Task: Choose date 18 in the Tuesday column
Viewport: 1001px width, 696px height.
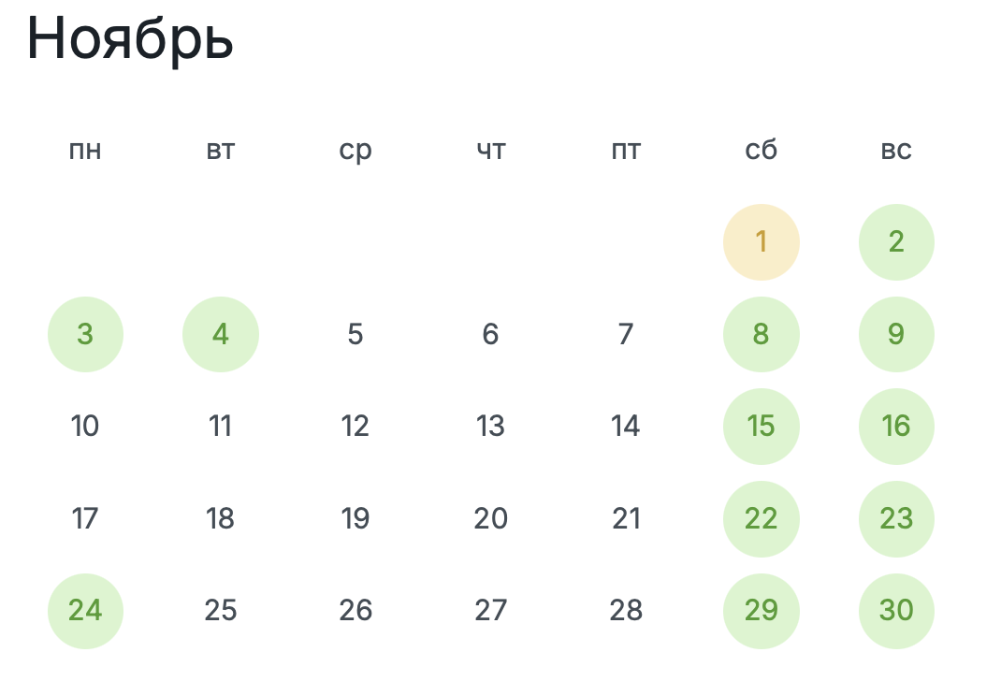Action: point(221,518)
